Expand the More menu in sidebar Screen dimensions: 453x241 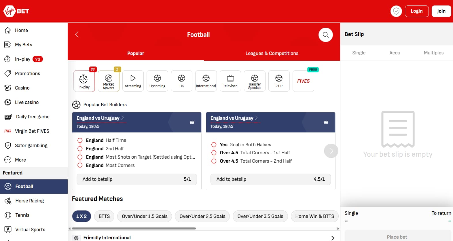pyautogui.click(x=34, y=160)
